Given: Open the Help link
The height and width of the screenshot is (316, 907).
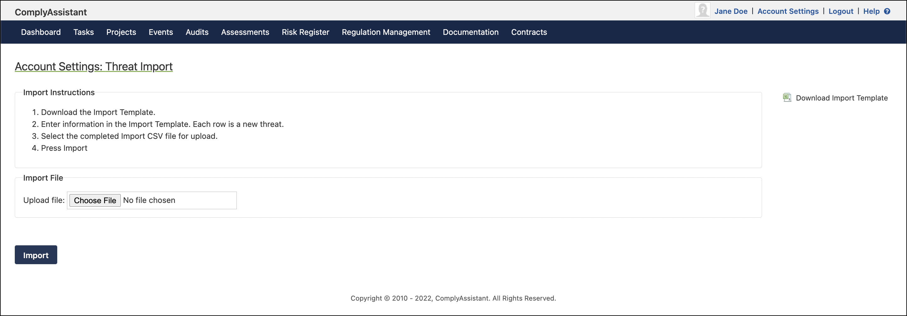Looking at the screenshot, I should point(871,11).
